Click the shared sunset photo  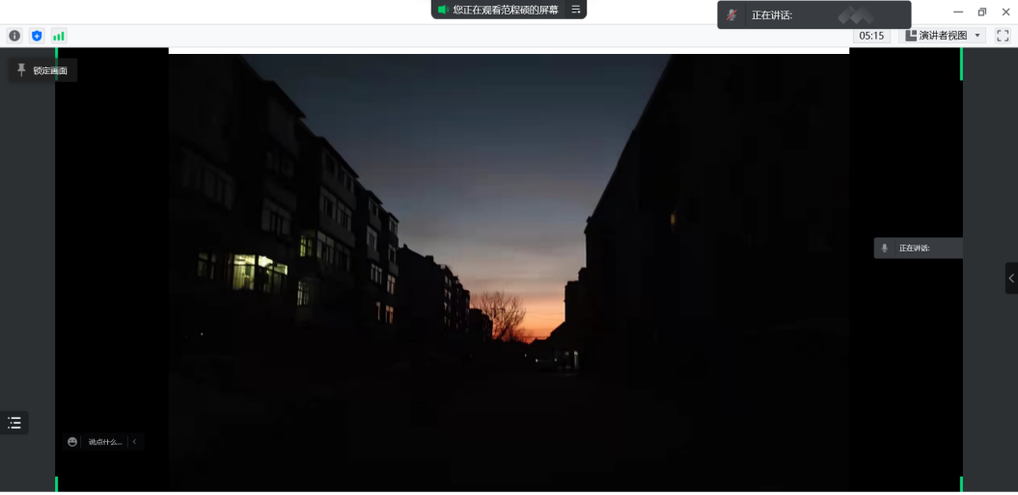pyautogui.click(x=509, y=270)
